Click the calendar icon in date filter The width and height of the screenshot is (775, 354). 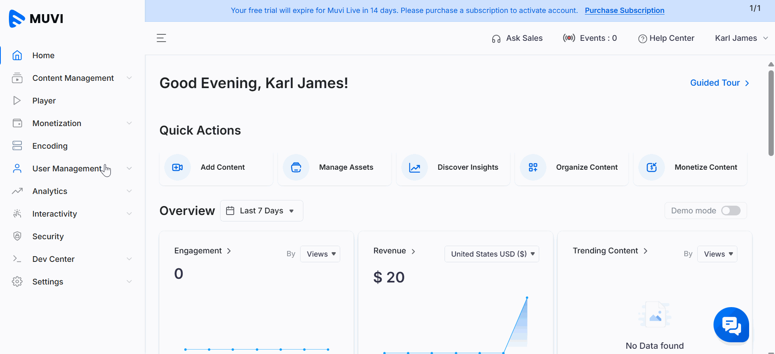tap(230, 211)
